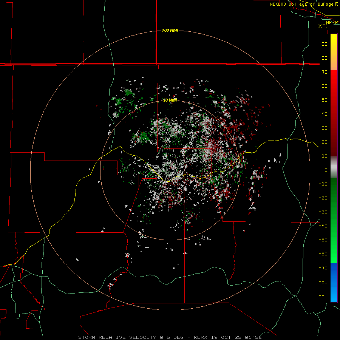Viewport: 340px width, 340px height.
Task: Click the 80 value on velocity scale
Action: tap(325, 58)
